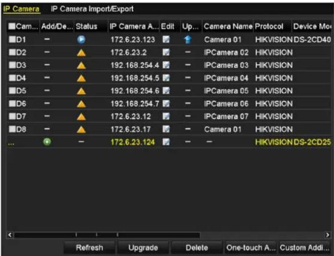334x256 pixels.
Task: Check the box for camera D5
Action: pos(12,91)
